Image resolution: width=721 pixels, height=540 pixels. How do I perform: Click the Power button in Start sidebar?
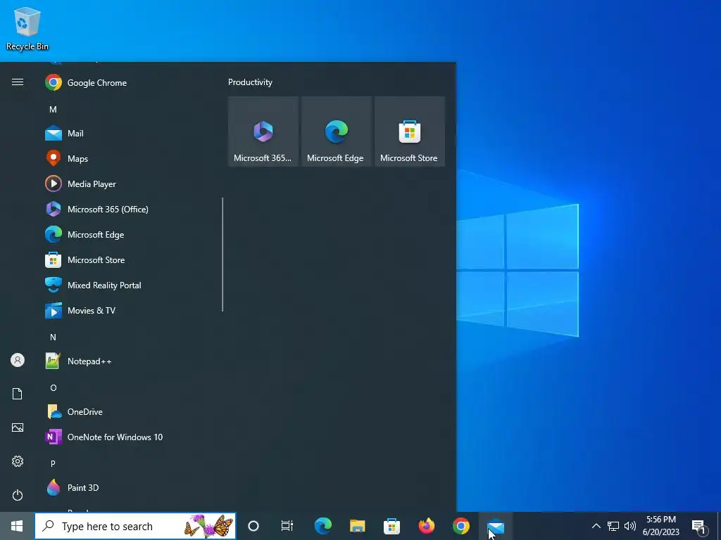point(18,496)
